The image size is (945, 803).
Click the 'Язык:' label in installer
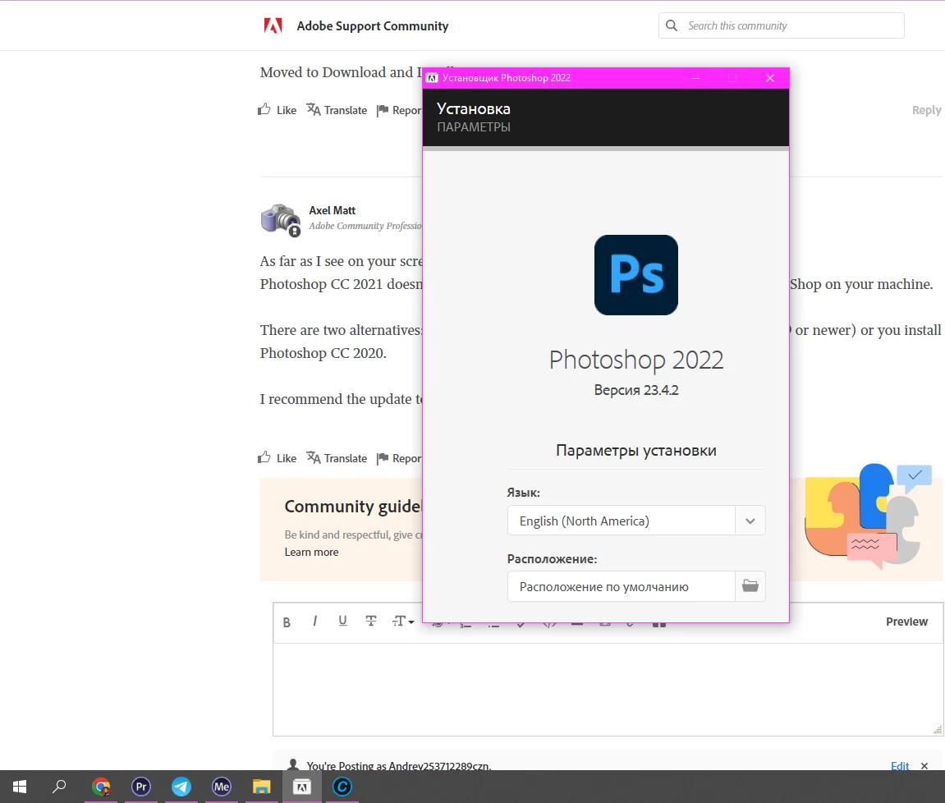523,493
